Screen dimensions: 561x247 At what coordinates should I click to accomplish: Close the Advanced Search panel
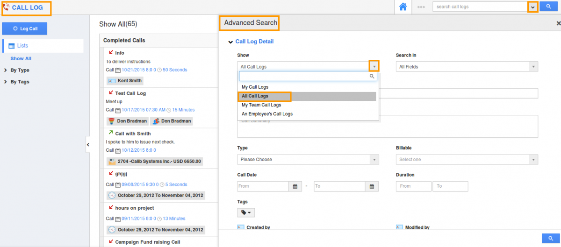pyautogui.click(x=558, y=23)
